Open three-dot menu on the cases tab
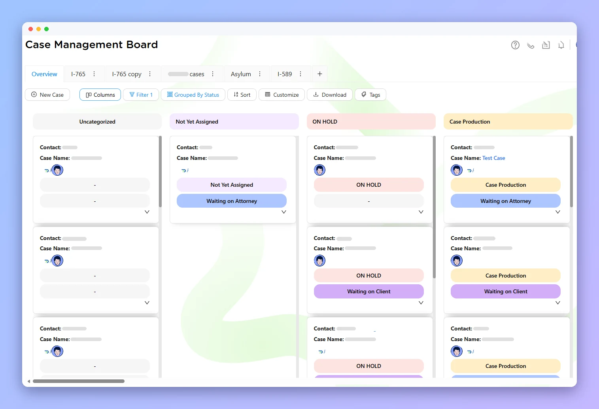599x409 pixels. (213, 74)
